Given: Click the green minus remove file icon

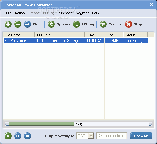Looking at the screenshot, I should coord(18,24).
